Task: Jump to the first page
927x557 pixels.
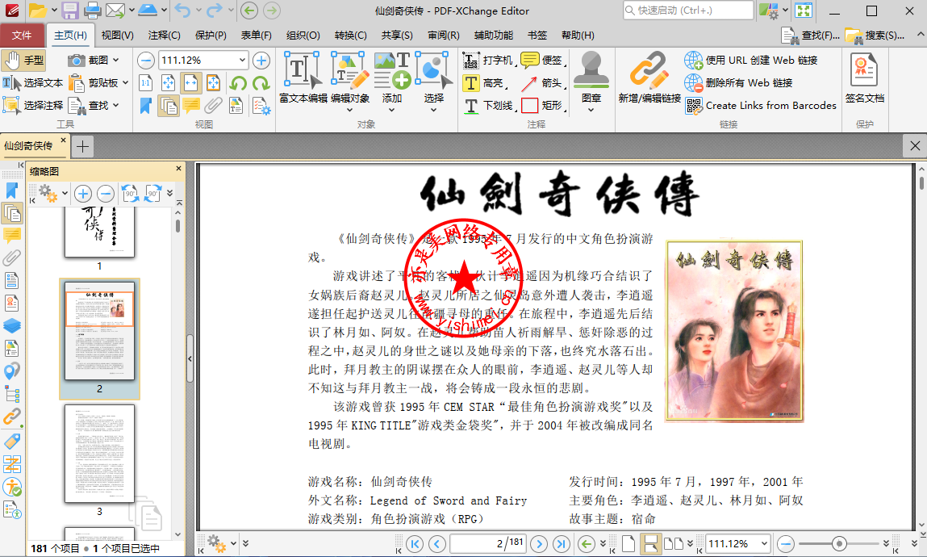Action: pos(415,543)
